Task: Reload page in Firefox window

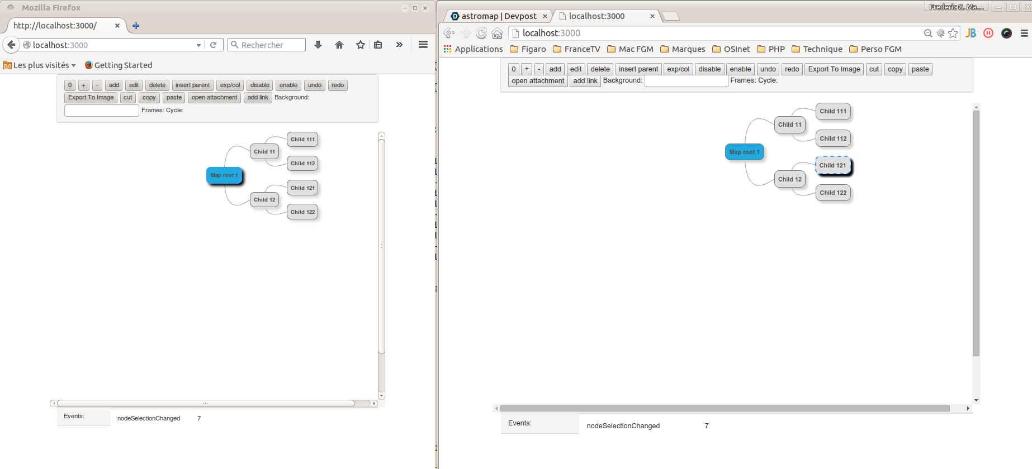Action: coord(213,45)
